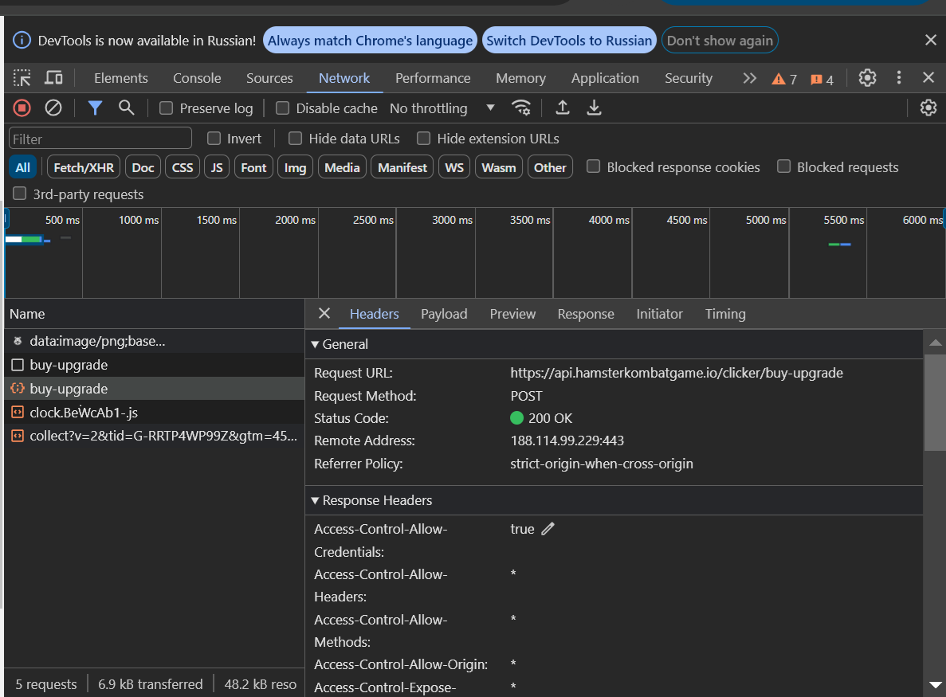This screenshot has width=946, height=697.
Task: Activate the inspect element picker icon
Action: click(x=22, y=78)
